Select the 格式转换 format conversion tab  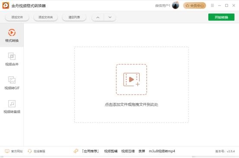coord(12,35)
